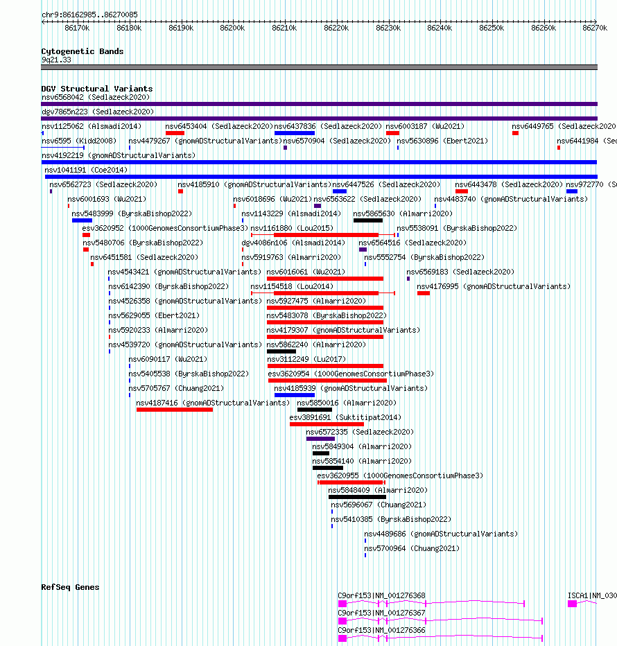Open nsv4526358 (gnomADStructuralVariants) label

185,301
